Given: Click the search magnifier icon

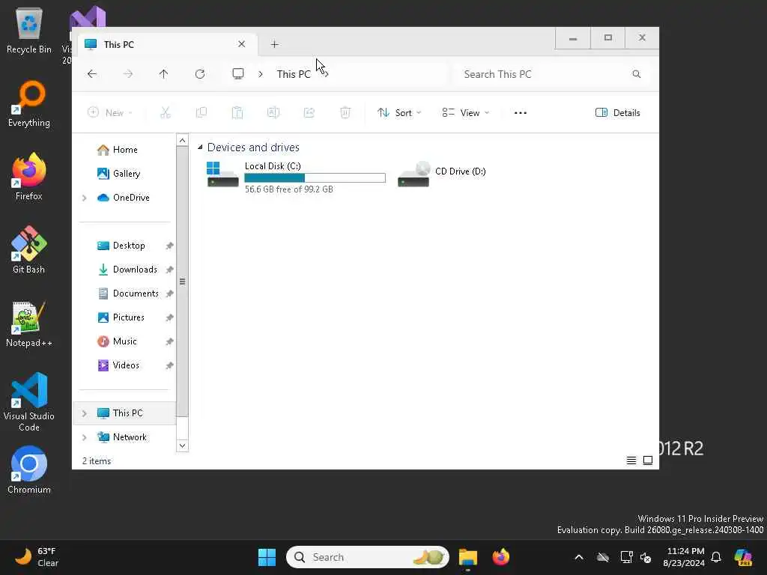Looking at the screenshot, I should pyautogui.click(x=637, y=74).
